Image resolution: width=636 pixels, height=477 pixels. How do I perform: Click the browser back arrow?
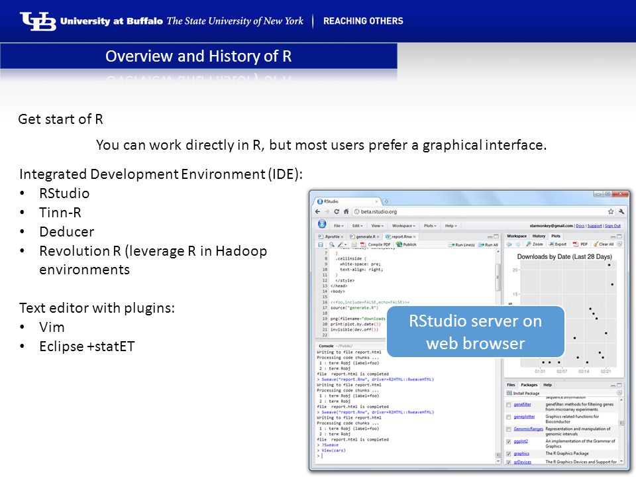coord(317,211)
